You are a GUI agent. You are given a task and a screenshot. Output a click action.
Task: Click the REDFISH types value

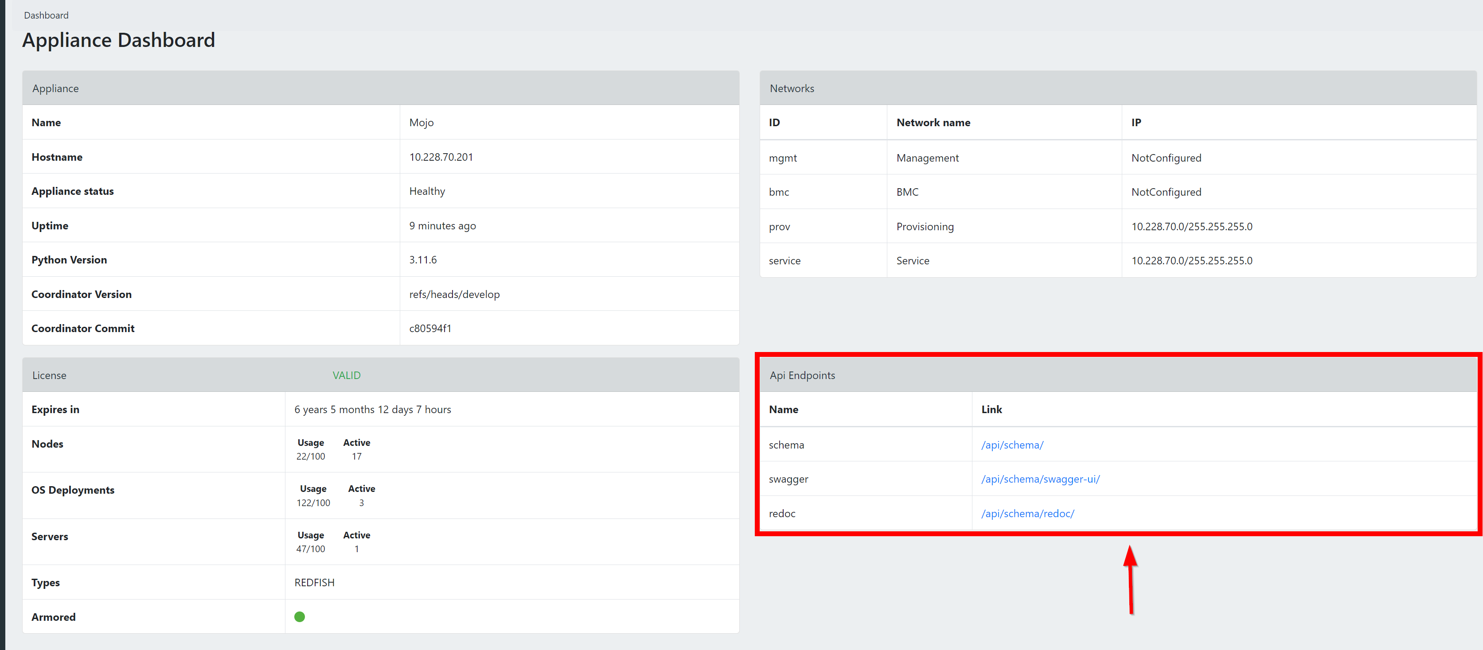pyautogui.click(x=314, y=582)
